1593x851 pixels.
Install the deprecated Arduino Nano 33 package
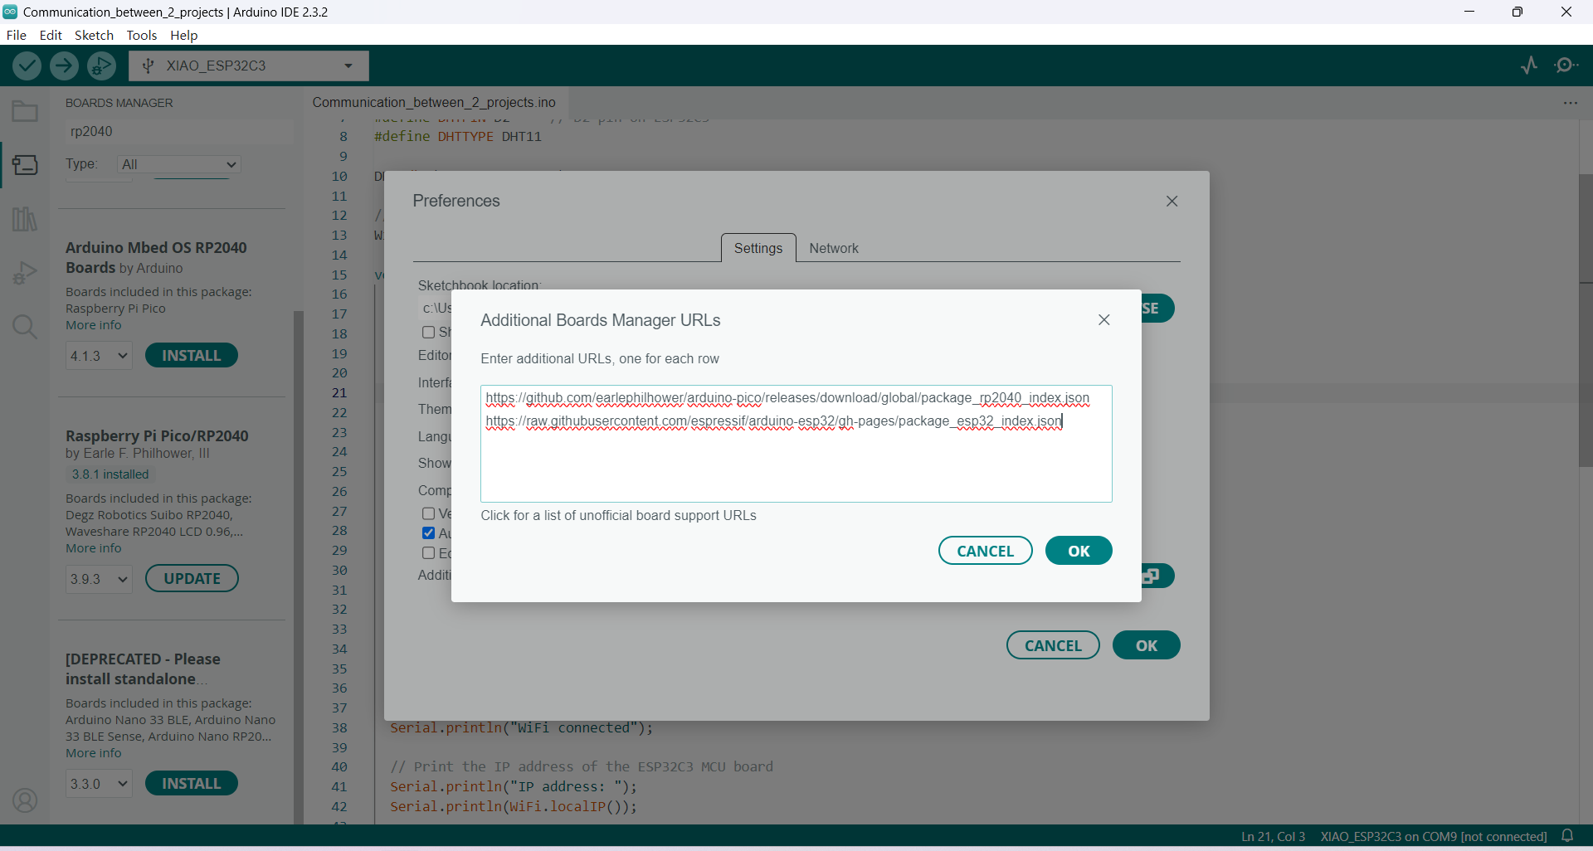pyautogui.click(x=191, y=783)
